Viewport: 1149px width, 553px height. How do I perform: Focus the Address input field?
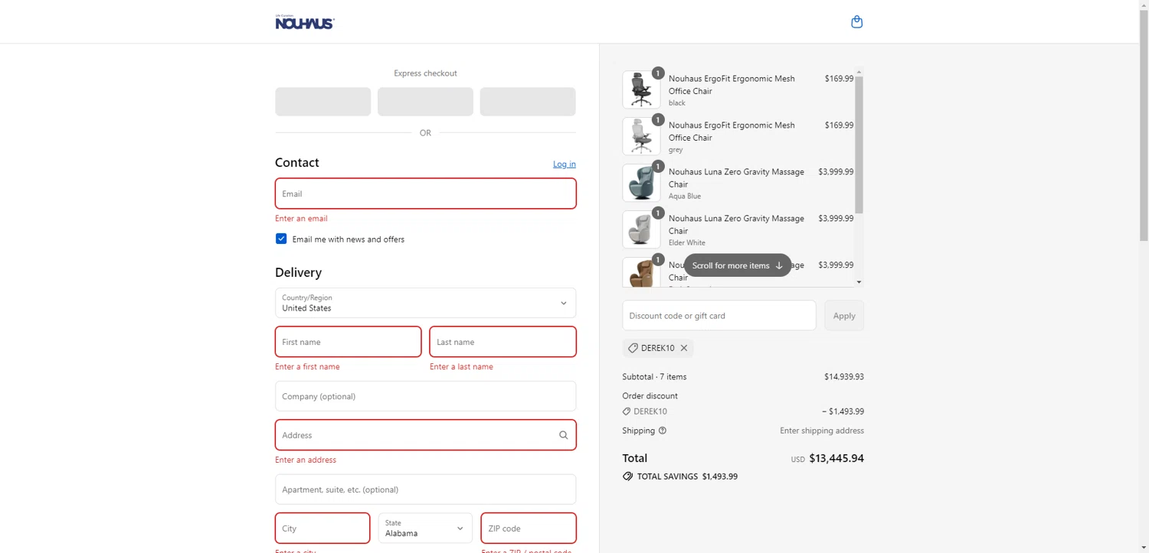[x=425, y=435]
